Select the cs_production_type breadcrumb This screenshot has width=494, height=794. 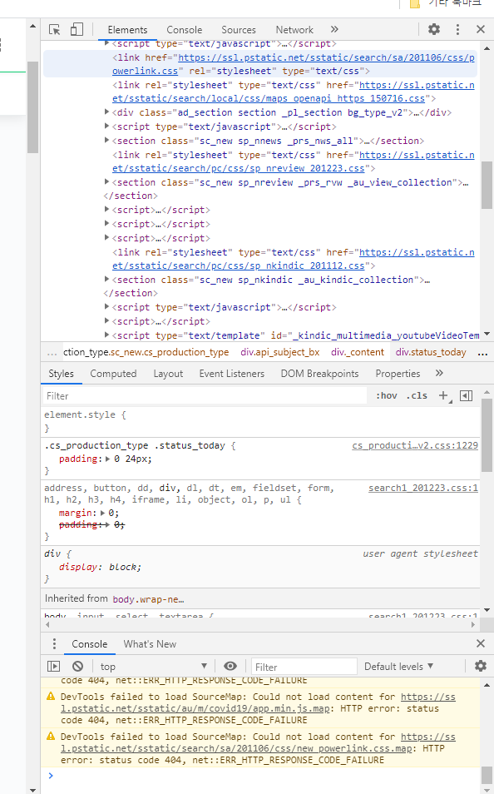point(146,352)
